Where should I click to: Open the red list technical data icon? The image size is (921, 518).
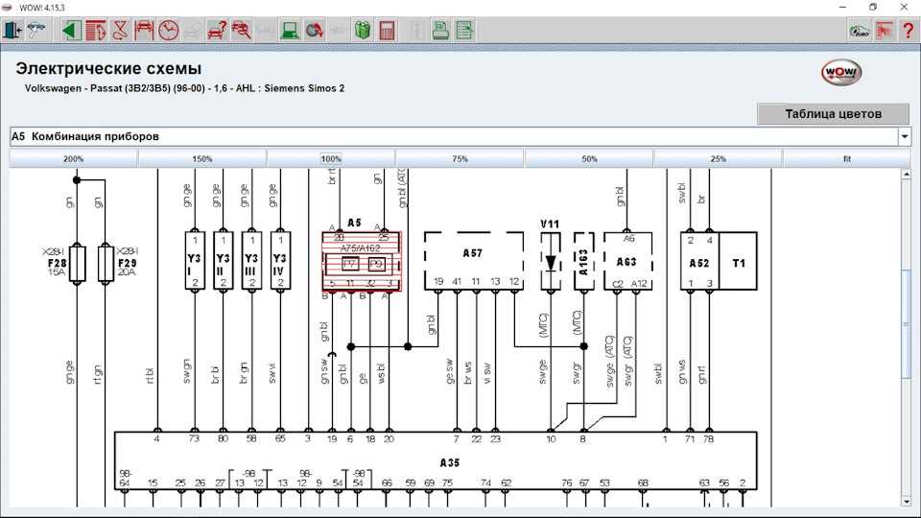tap(96, 30)
